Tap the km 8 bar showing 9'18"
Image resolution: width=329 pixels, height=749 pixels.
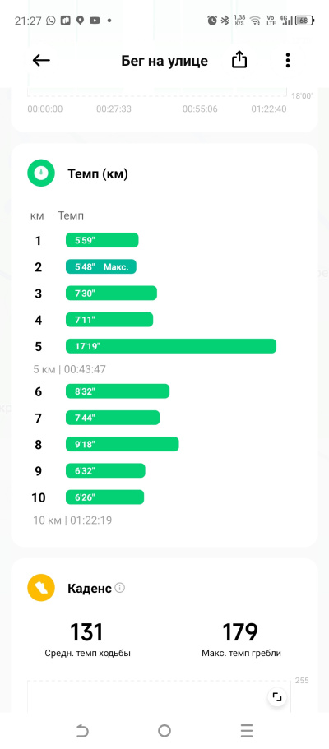tap(123, 444)
